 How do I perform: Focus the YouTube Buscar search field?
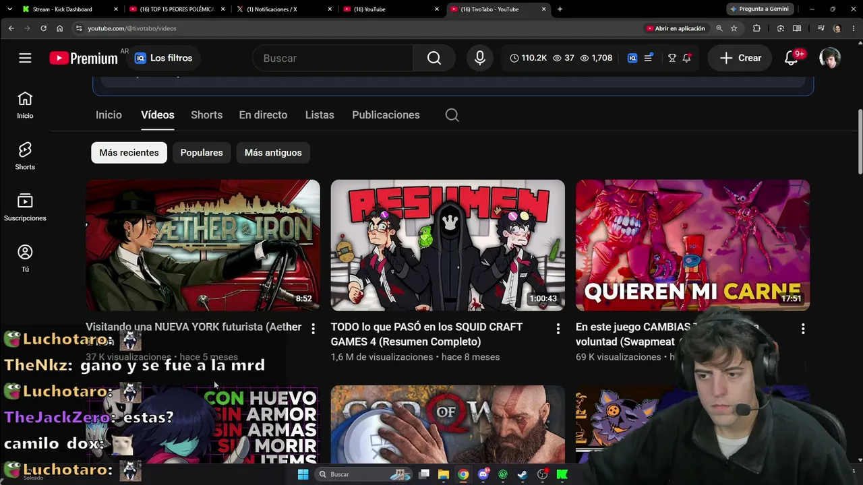tap(332, 58)
